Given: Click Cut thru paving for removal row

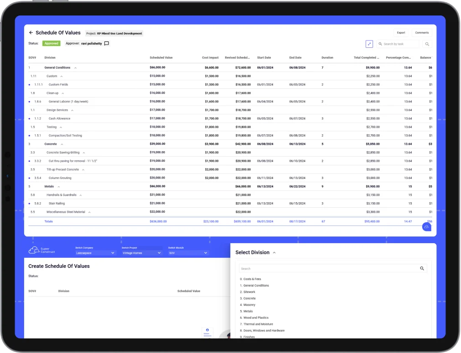Looking at the screenshot, I should coord(230,161).
